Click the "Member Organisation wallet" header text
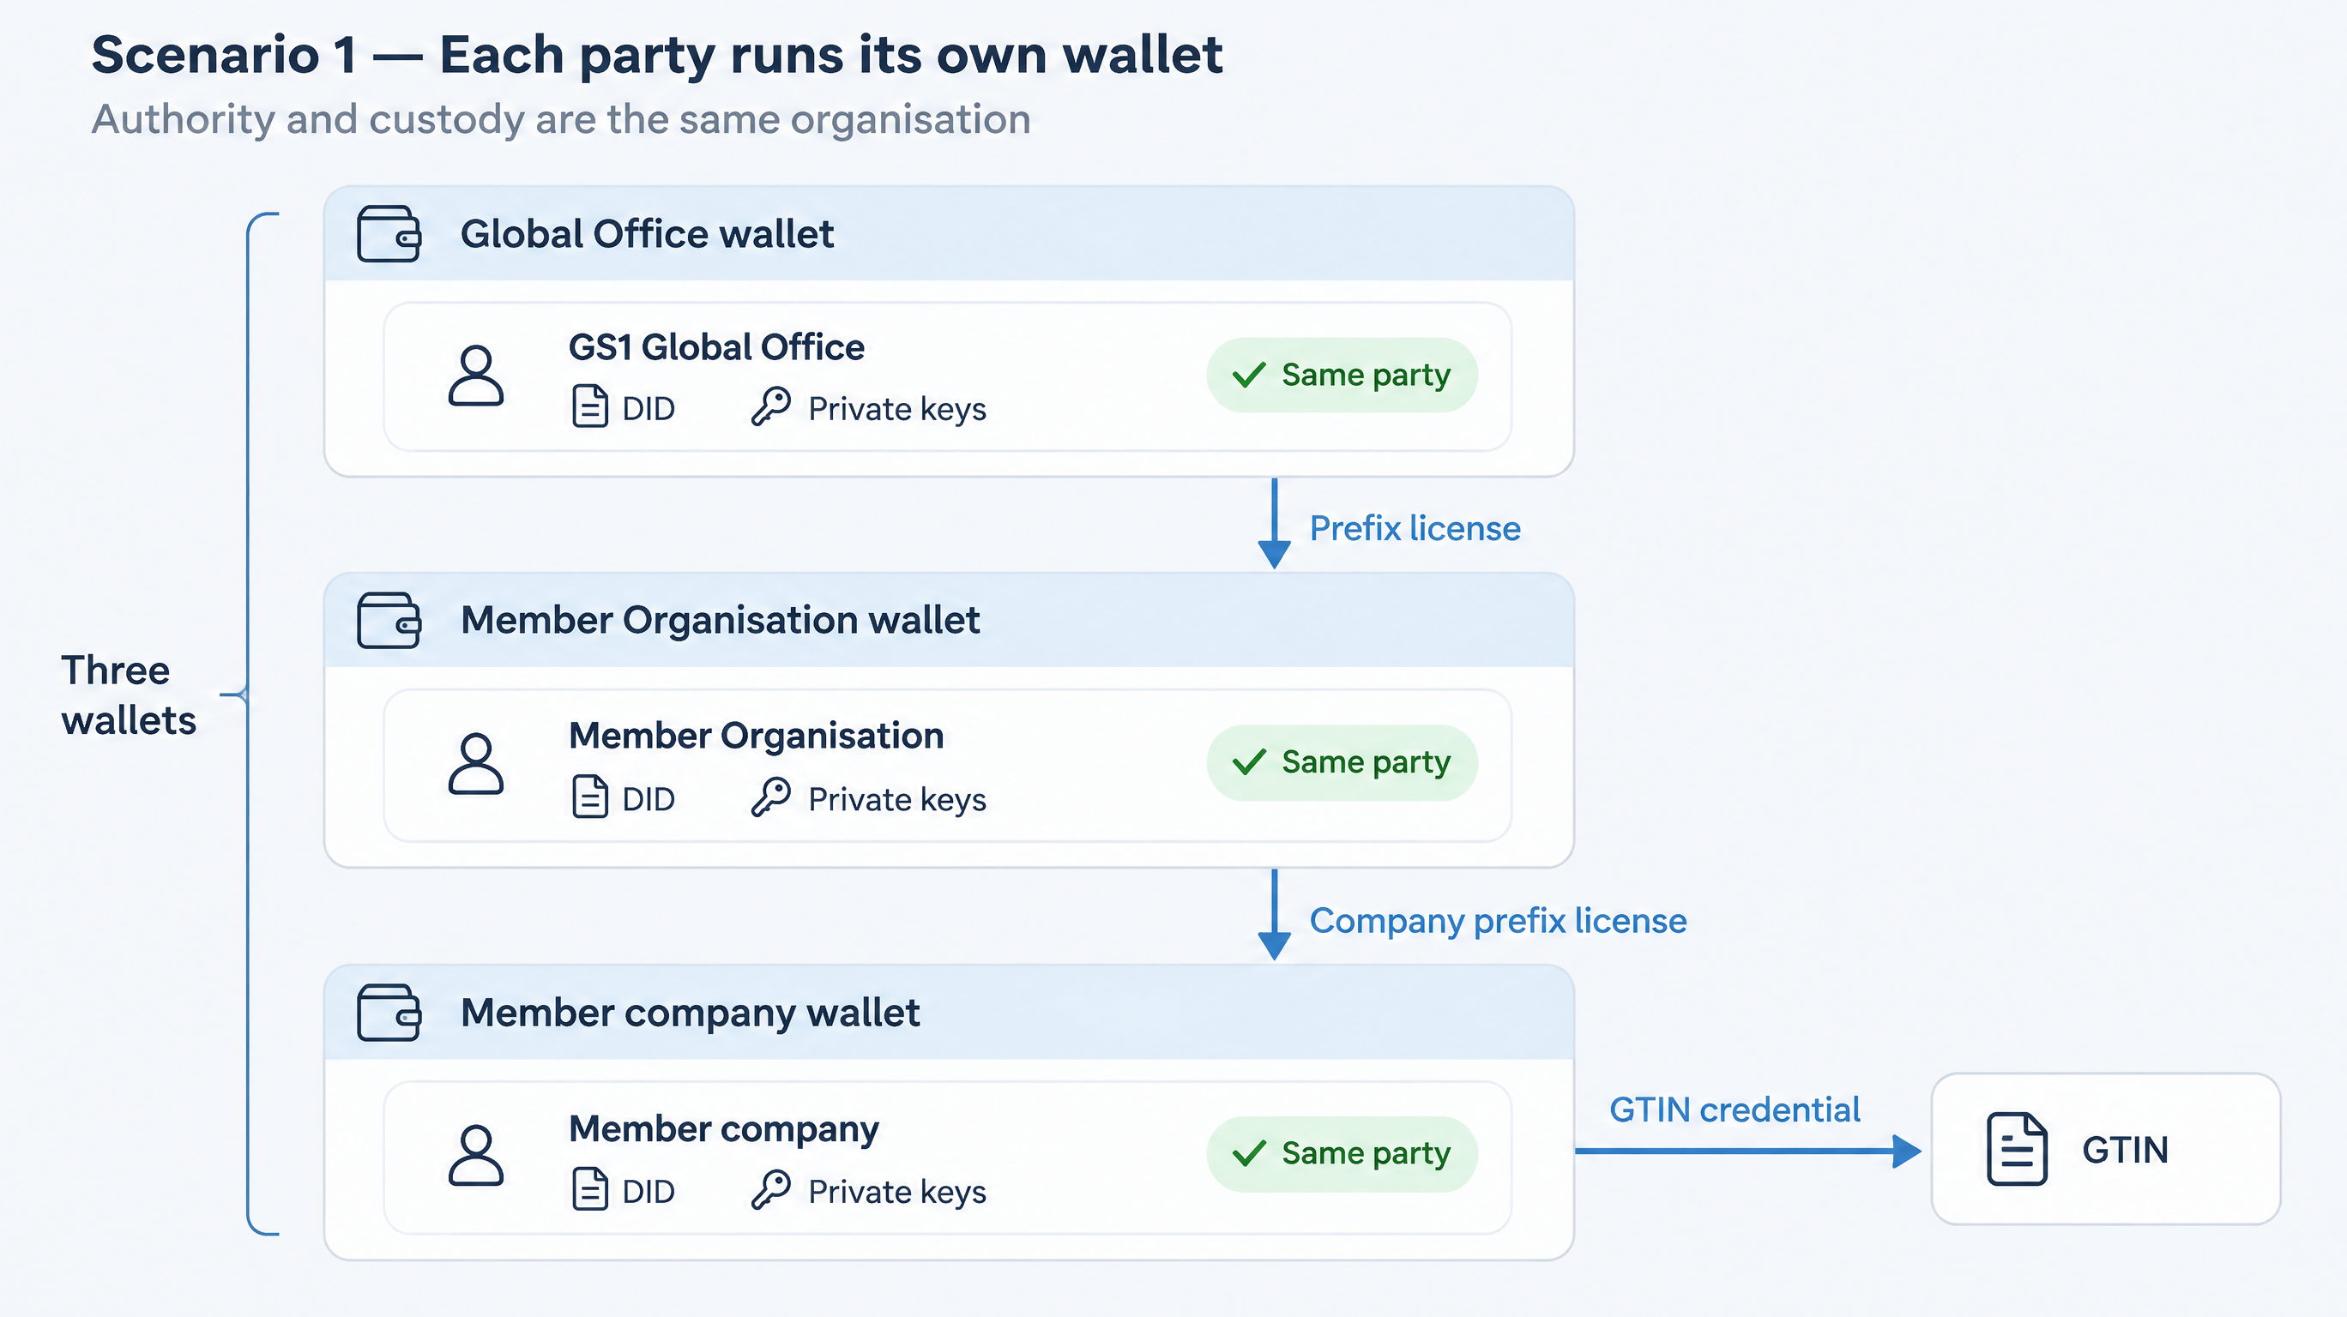The height and width of the screenshot is (1317, 2347). pyautogui.click(x=720, y=620)
